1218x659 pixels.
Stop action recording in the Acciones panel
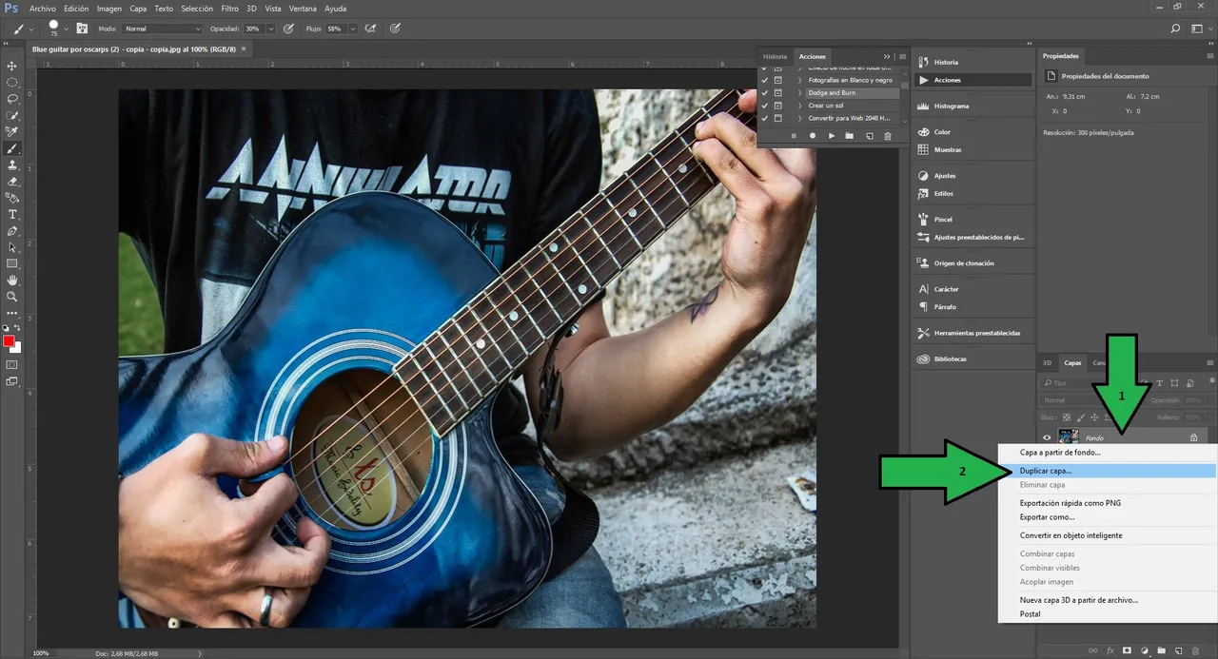point(794,136)
